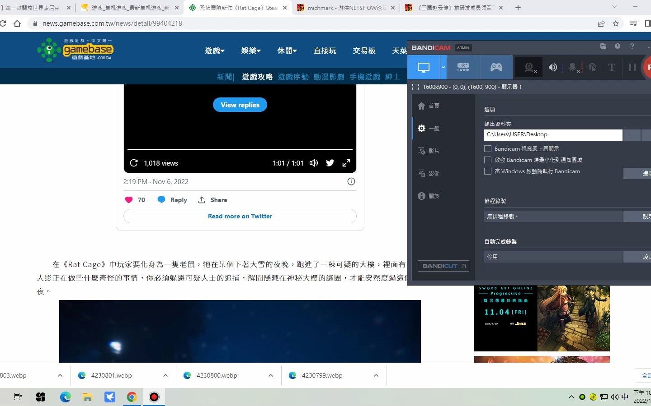Select Bandicam HDMI device recording mode

point(463,67)
